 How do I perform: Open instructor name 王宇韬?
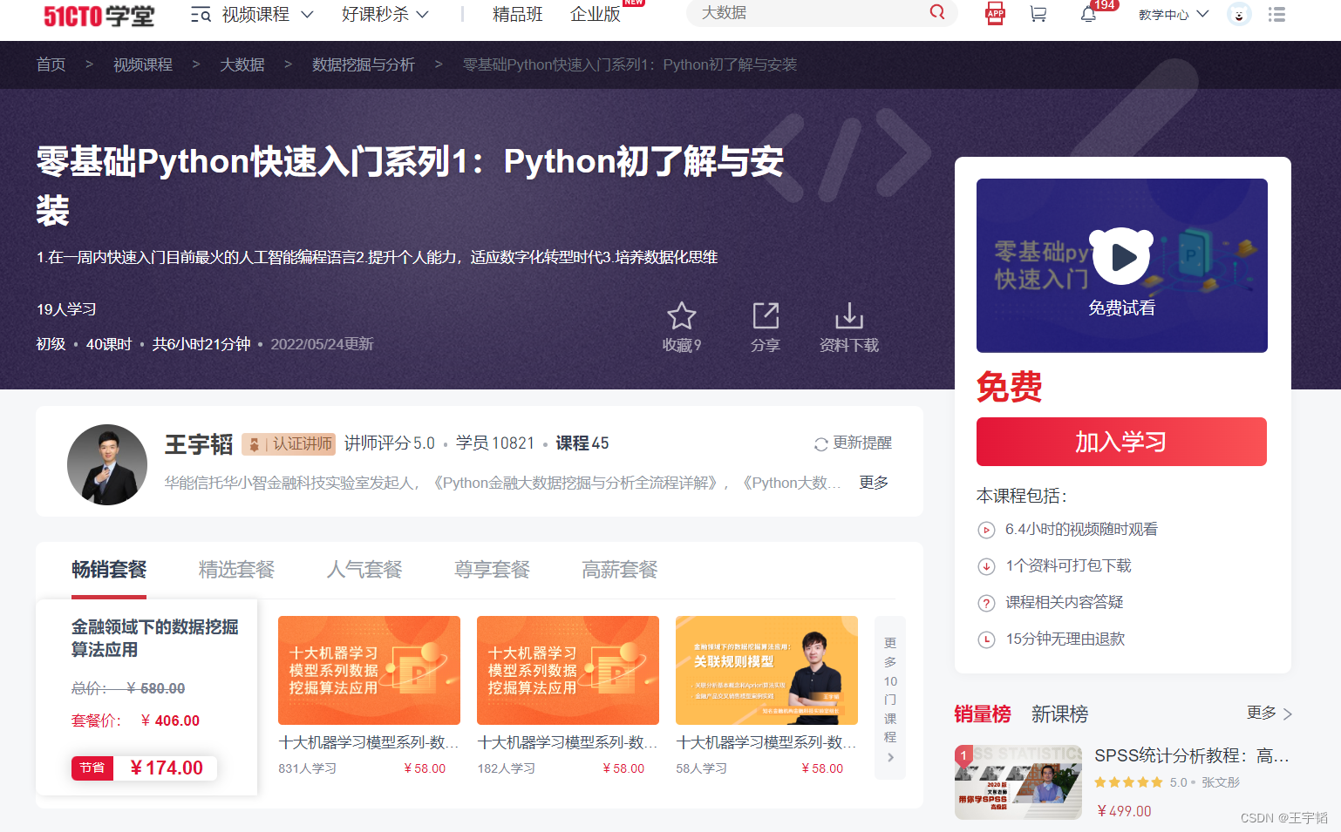point(199,444)
